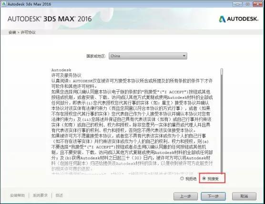Open the 安装帮助 link
Viewport: 265px width, 204px height.
coord(18,195)
